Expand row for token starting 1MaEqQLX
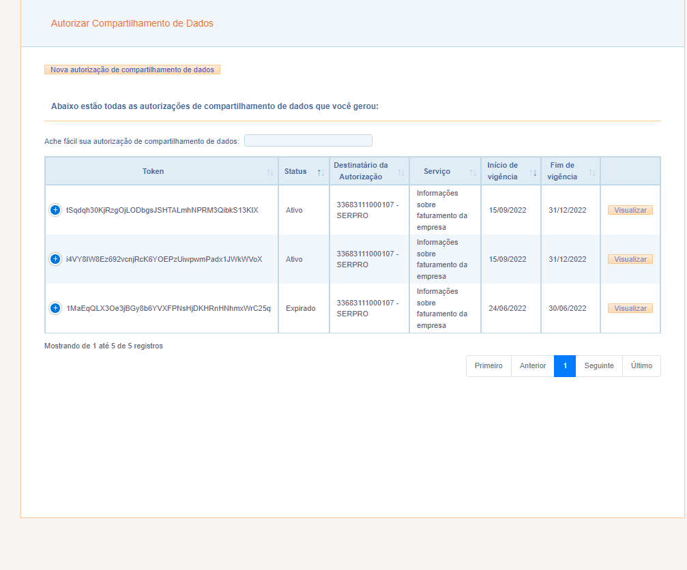The width and height of the screenshot is (687, 570). point(55,308)
